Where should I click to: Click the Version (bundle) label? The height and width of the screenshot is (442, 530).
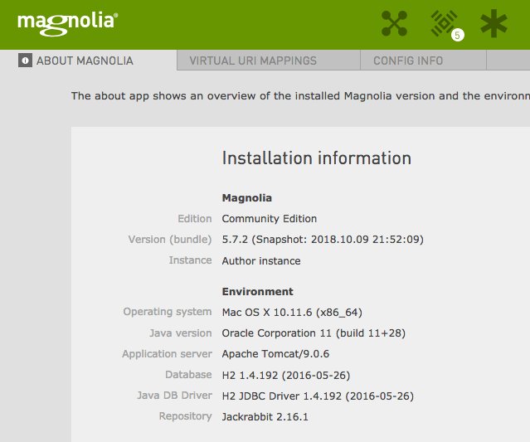click(x=170, y=240)
